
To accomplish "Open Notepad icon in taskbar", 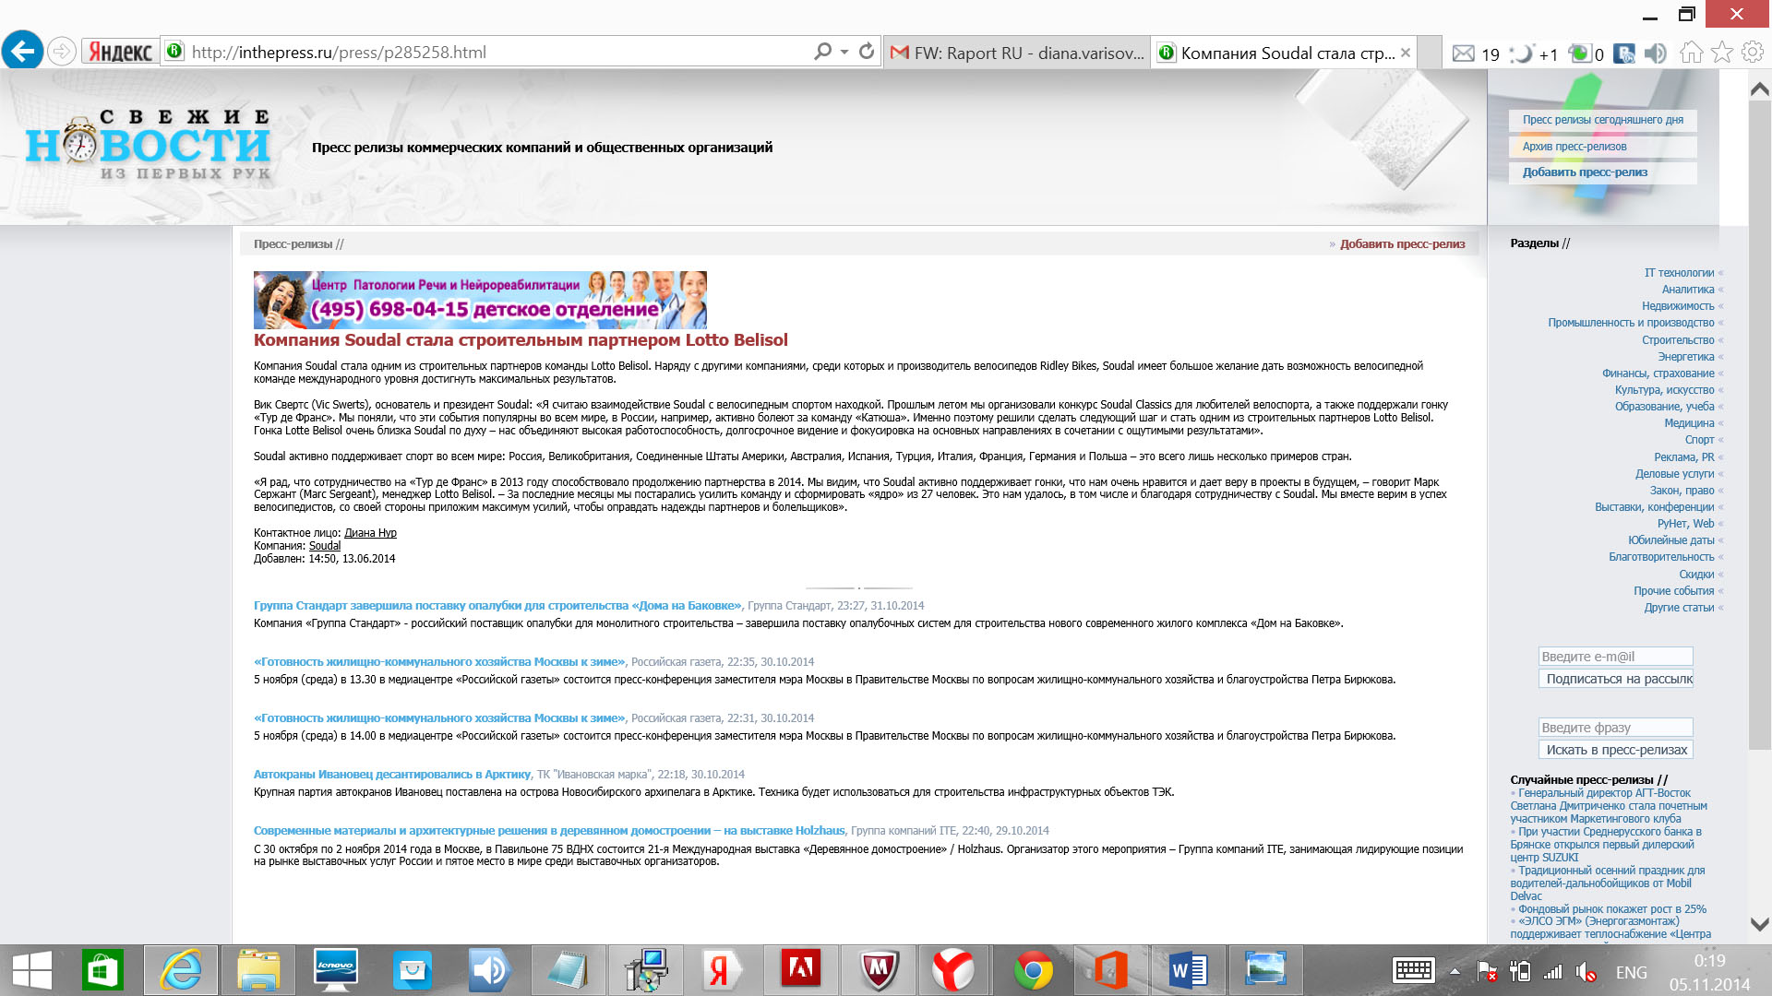I will point(568,970).
